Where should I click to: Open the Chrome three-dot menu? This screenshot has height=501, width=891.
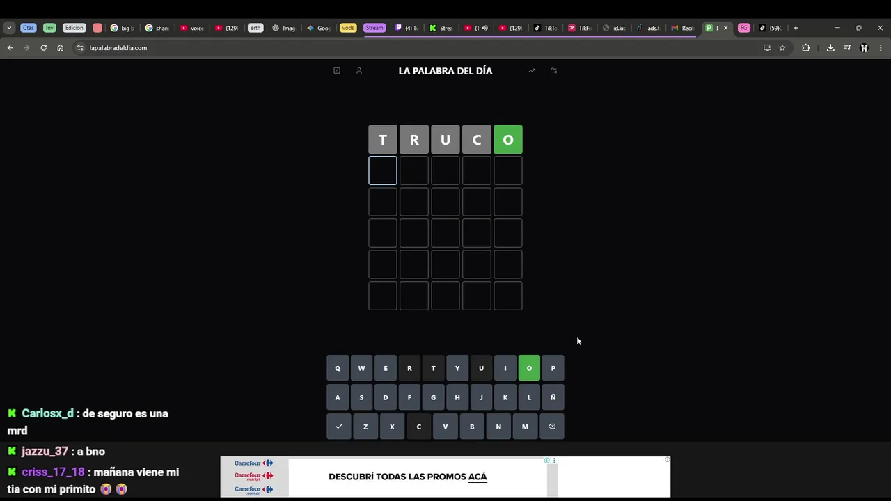[x=881, y=48]
